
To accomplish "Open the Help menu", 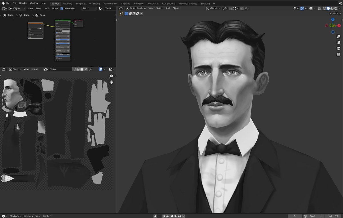I will 43,3.
